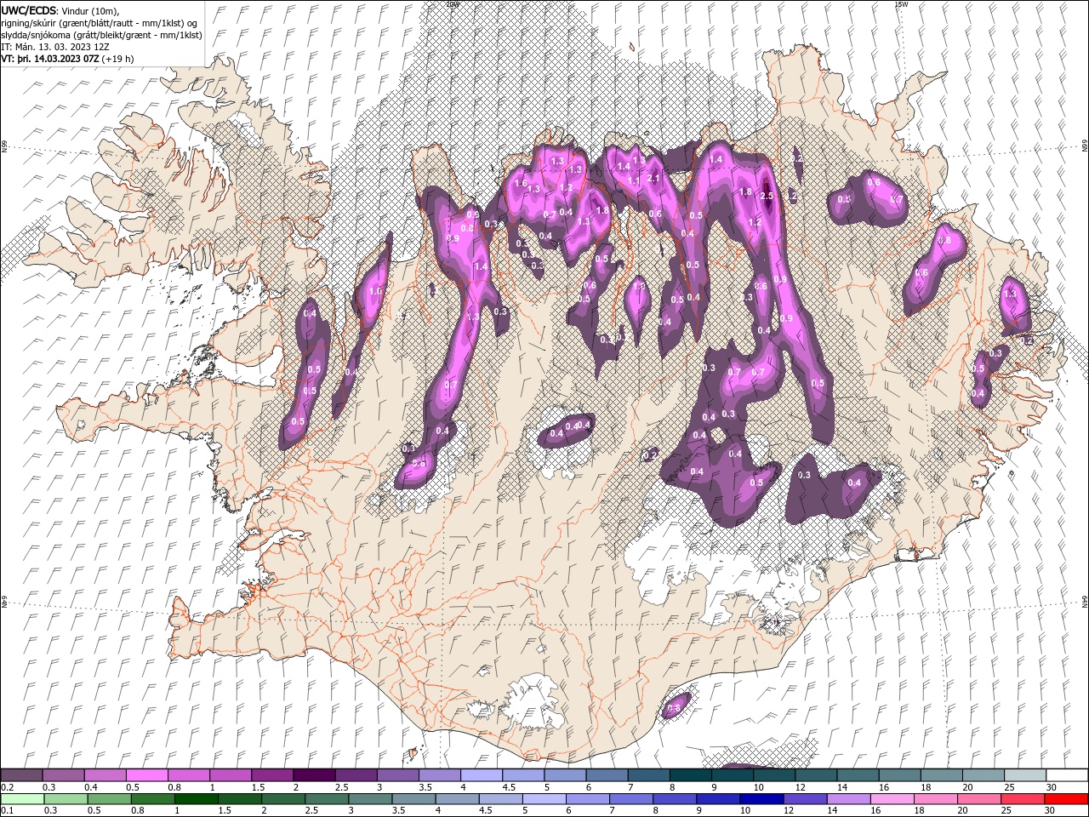Click the UWC/ECDS title text
1089x817 pixels.
point(30,9)
